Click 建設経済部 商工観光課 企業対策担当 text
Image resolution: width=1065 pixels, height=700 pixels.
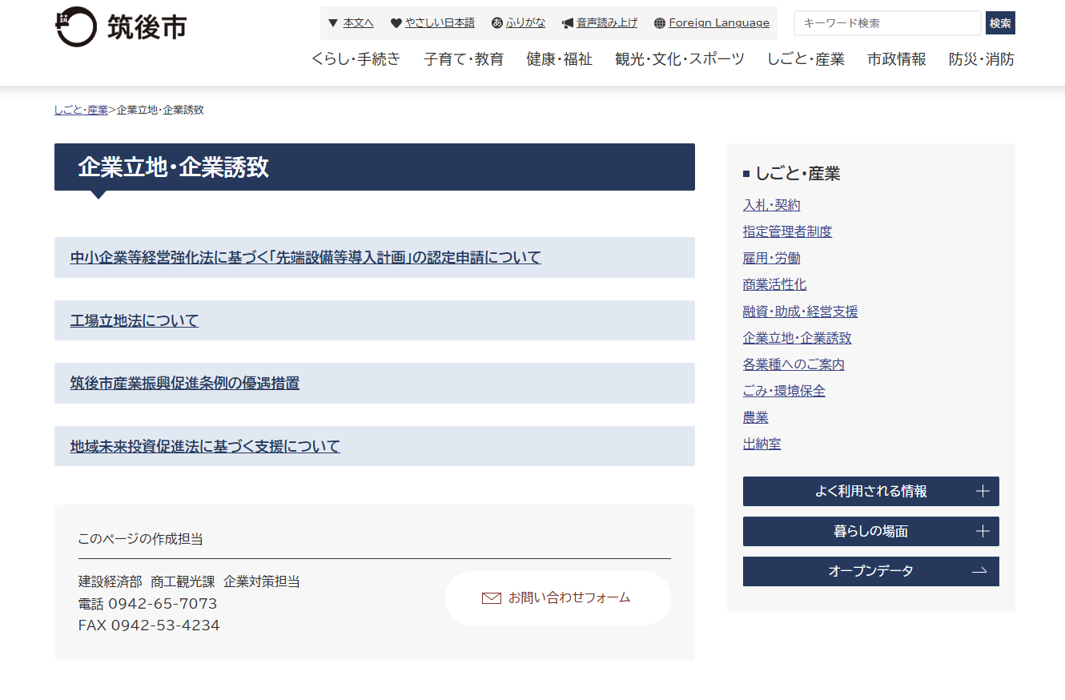point(189,582)
